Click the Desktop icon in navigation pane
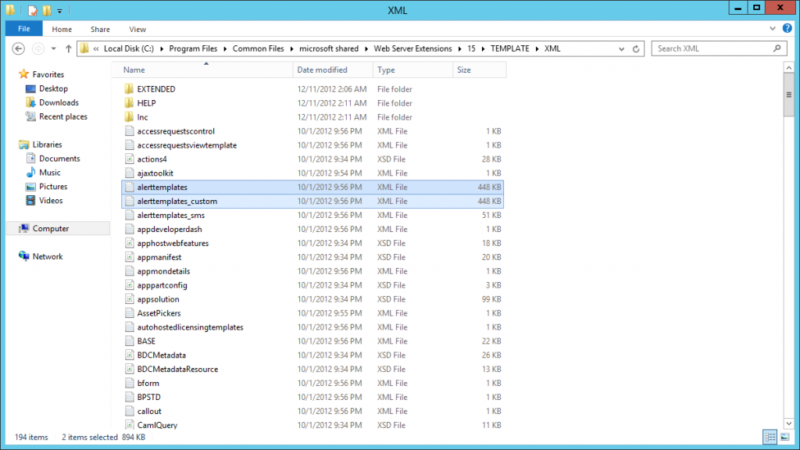The image size is (800, 450). click(x=30, y=89)
